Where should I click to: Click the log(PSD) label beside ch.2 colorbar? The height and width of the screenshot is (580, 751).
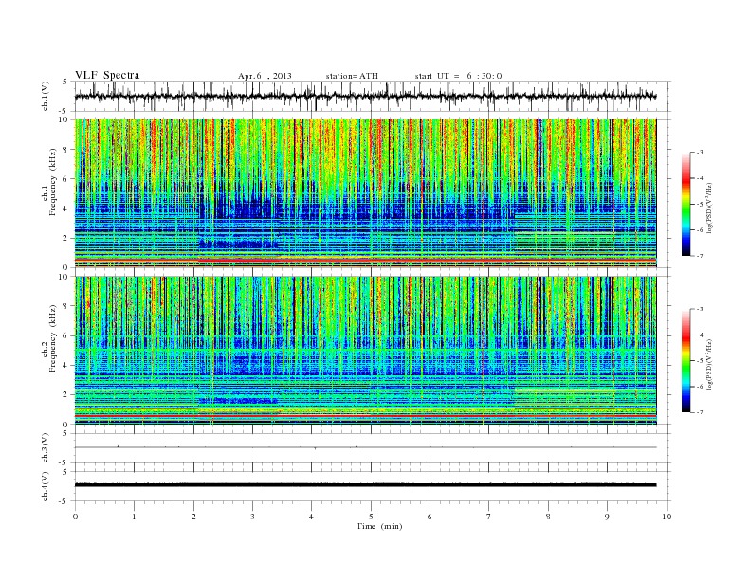click(x=709, y=364)
